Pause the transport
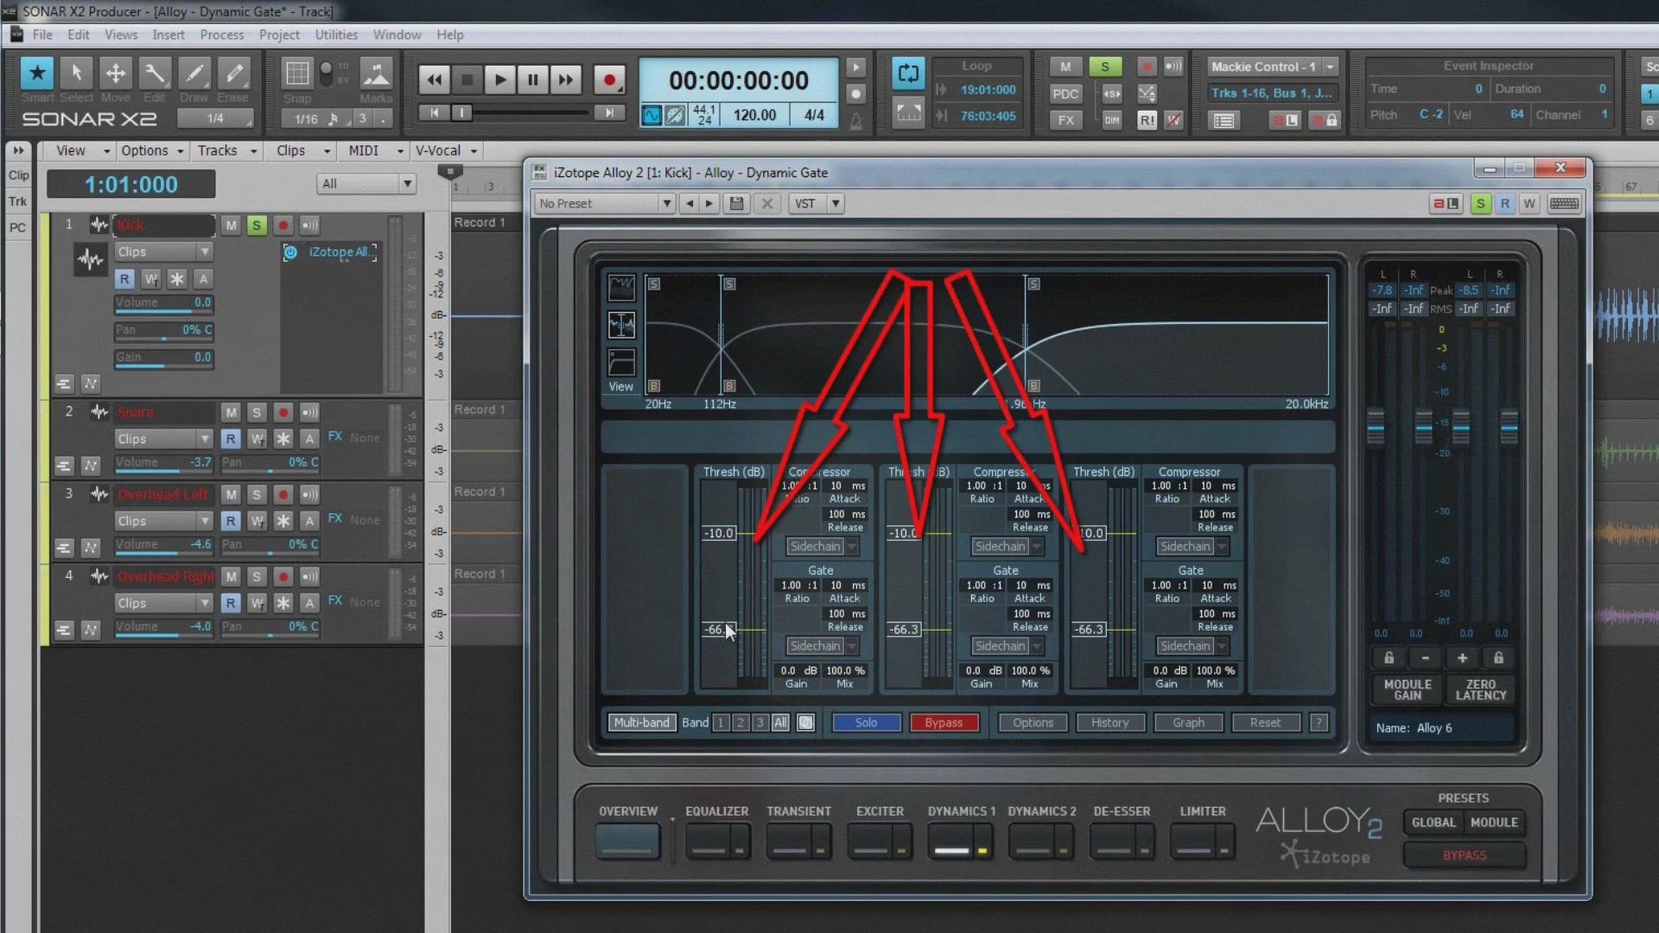 [532, 80]
